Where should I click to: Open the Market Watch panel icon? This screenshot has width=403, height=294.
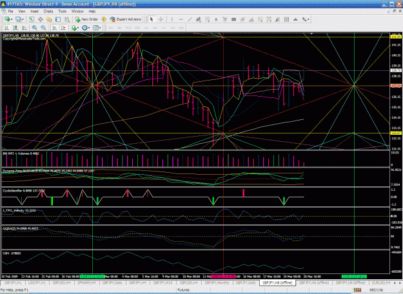32,19
